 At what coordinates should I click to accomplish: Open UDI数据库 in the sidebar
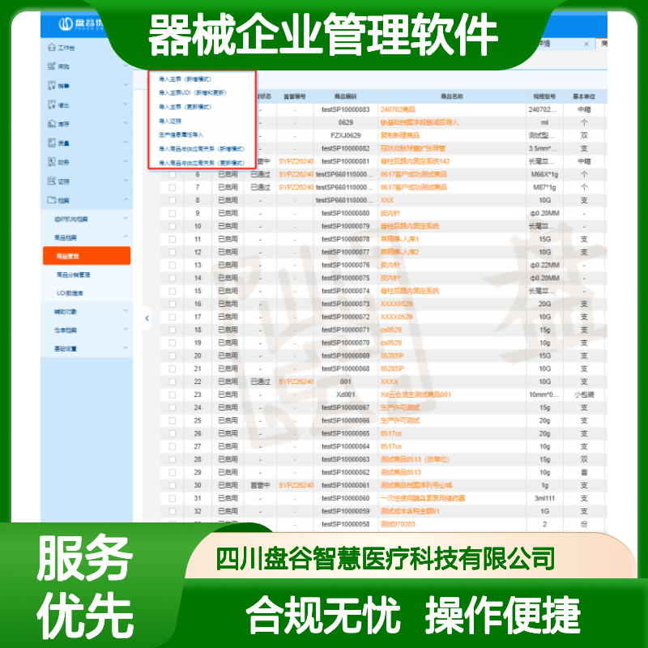70,293
